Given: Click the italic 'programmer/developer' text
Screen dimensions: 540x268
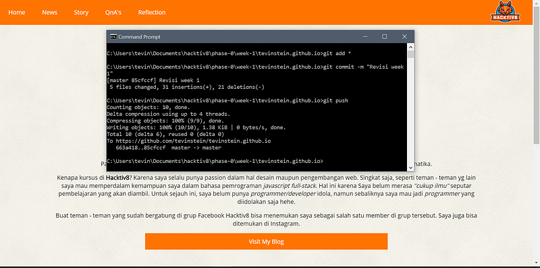Looking at the screenshot, I should (x=283, y=194).
